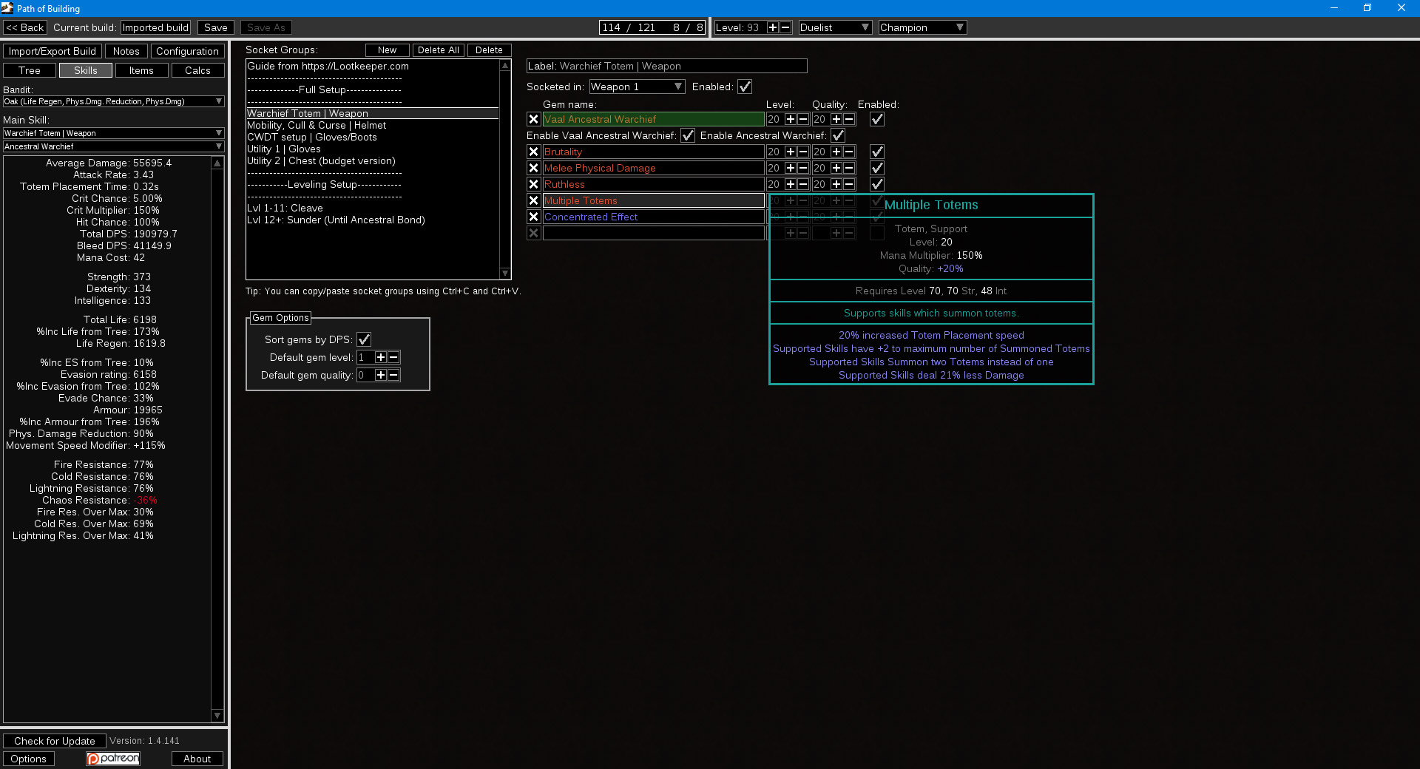1420x769 pixels.
Task: Increase Vaal Ancestral Warchief gem level
Action: (x=791, y=119)
